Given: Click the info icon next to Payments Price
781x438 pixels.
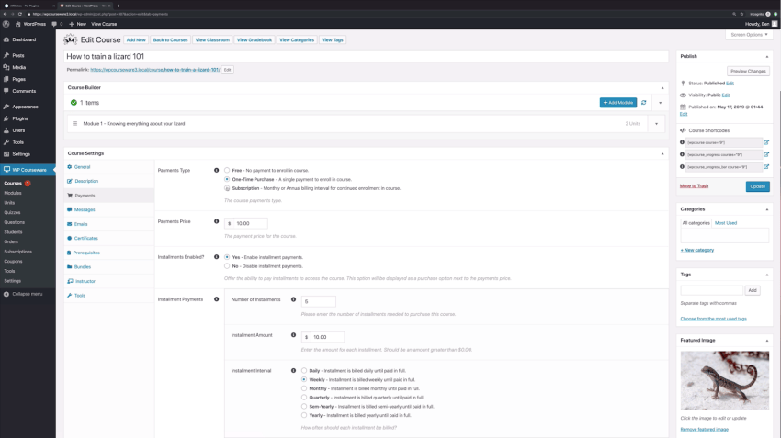Looking at the screenshot, I should (217, 221).
